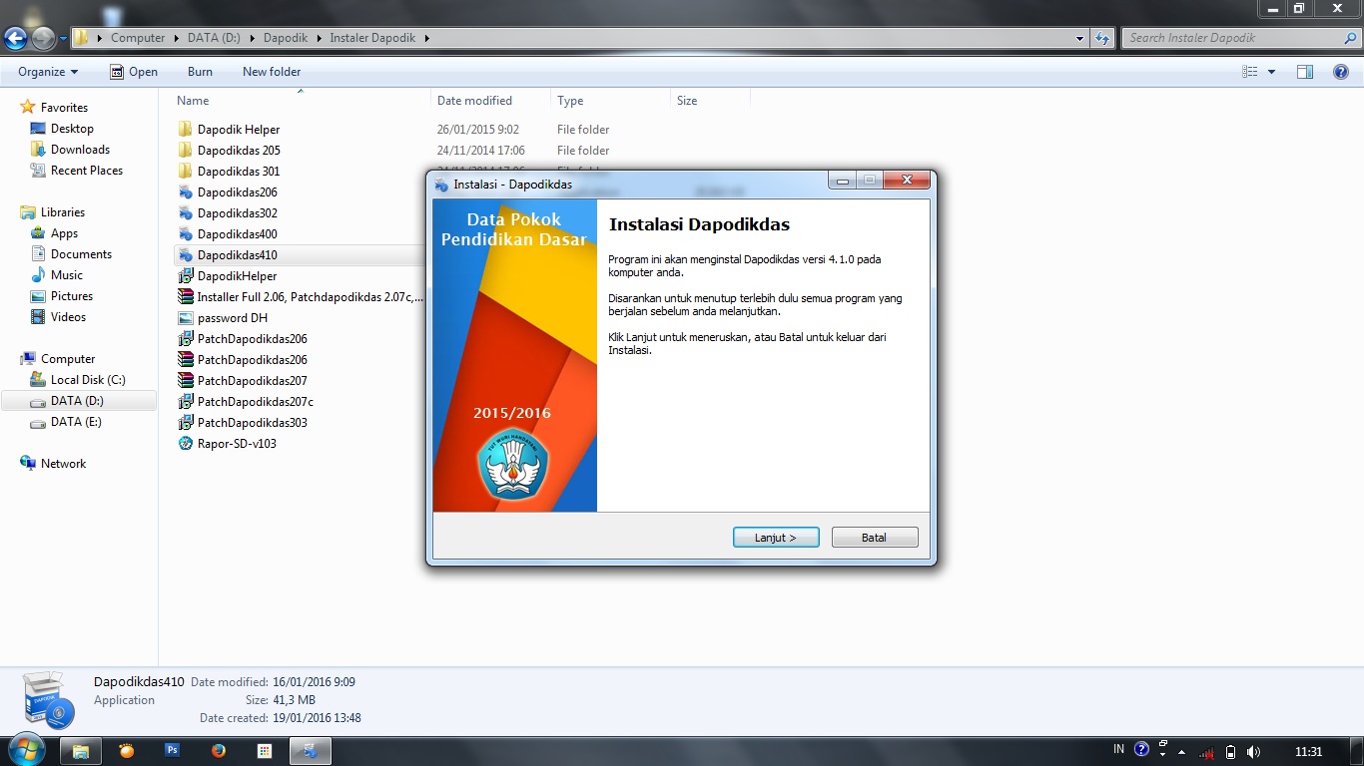
Task: Select the PatchDapodikdas303 setup icon
Action: pos(185,423)
